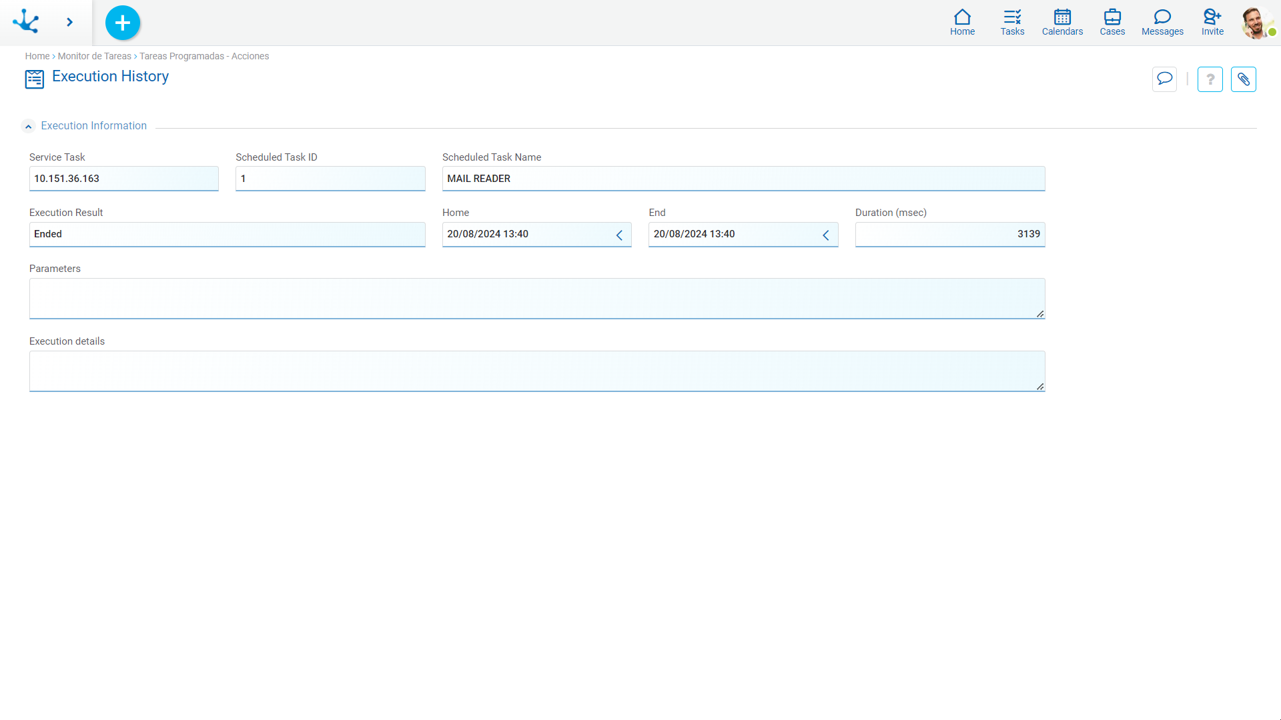The width and height of the screenshot is (1281, 720).
Task: Open Messages from the top toolbar
Action: click(1162, 22)
